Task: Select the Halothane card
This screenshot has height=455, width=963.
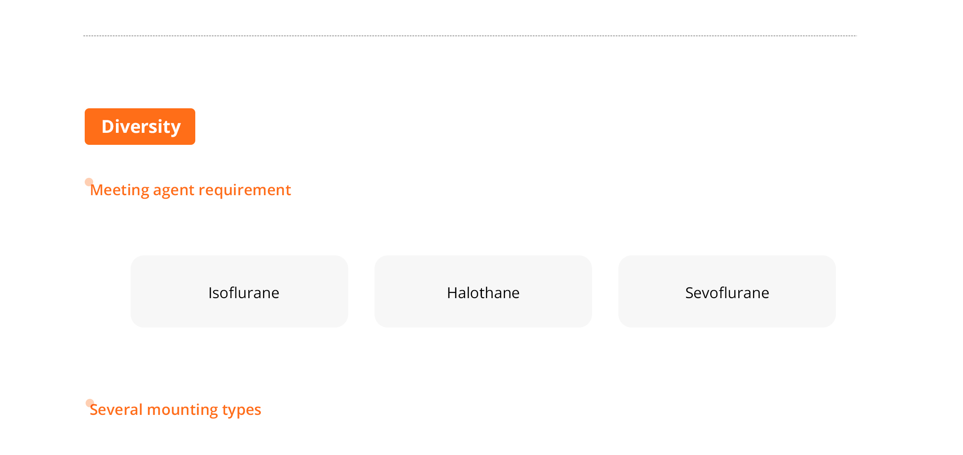Action: [483, 291]
